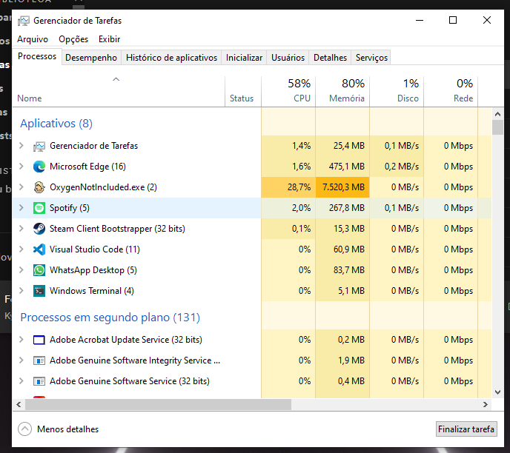Expand the Gerenciador de Tarefas process row

21,146
